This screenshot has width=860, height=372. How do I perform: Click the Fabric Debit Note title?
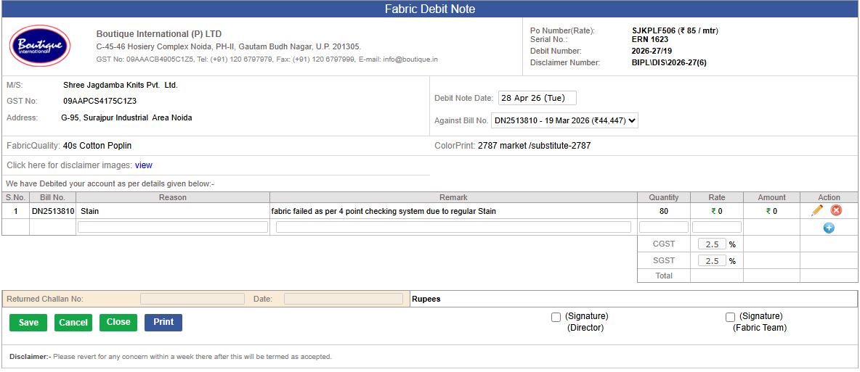pyautogui.click(x=430, y=9)
